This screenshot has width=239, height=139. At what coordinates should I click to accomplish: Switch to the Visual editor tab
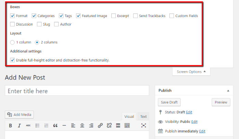pos(129,116)
